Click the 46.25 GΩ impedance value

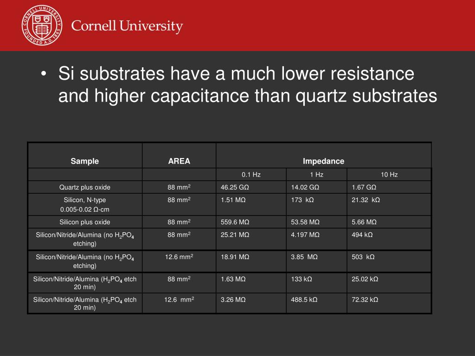(235, 187)
